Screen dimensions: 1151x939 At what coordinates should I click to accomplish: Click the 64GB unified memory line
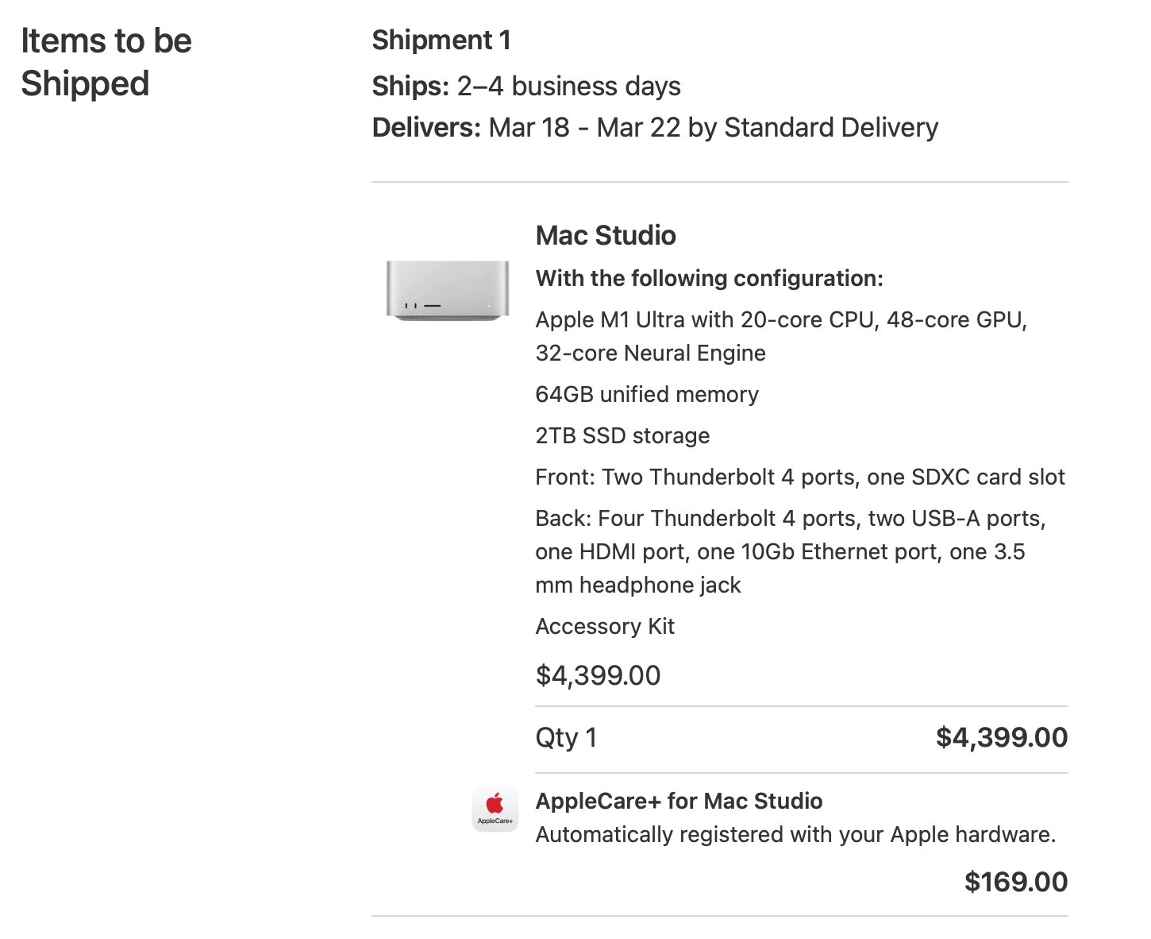[x=647, y=394]
